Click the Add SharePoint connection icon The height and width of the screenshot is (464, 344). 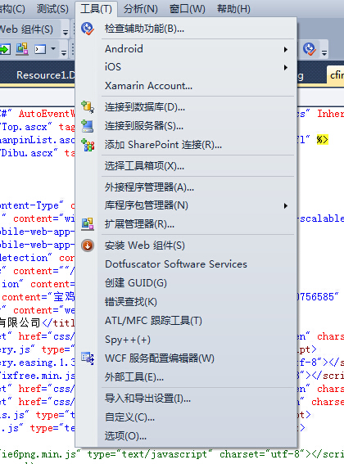click(88, 145)
